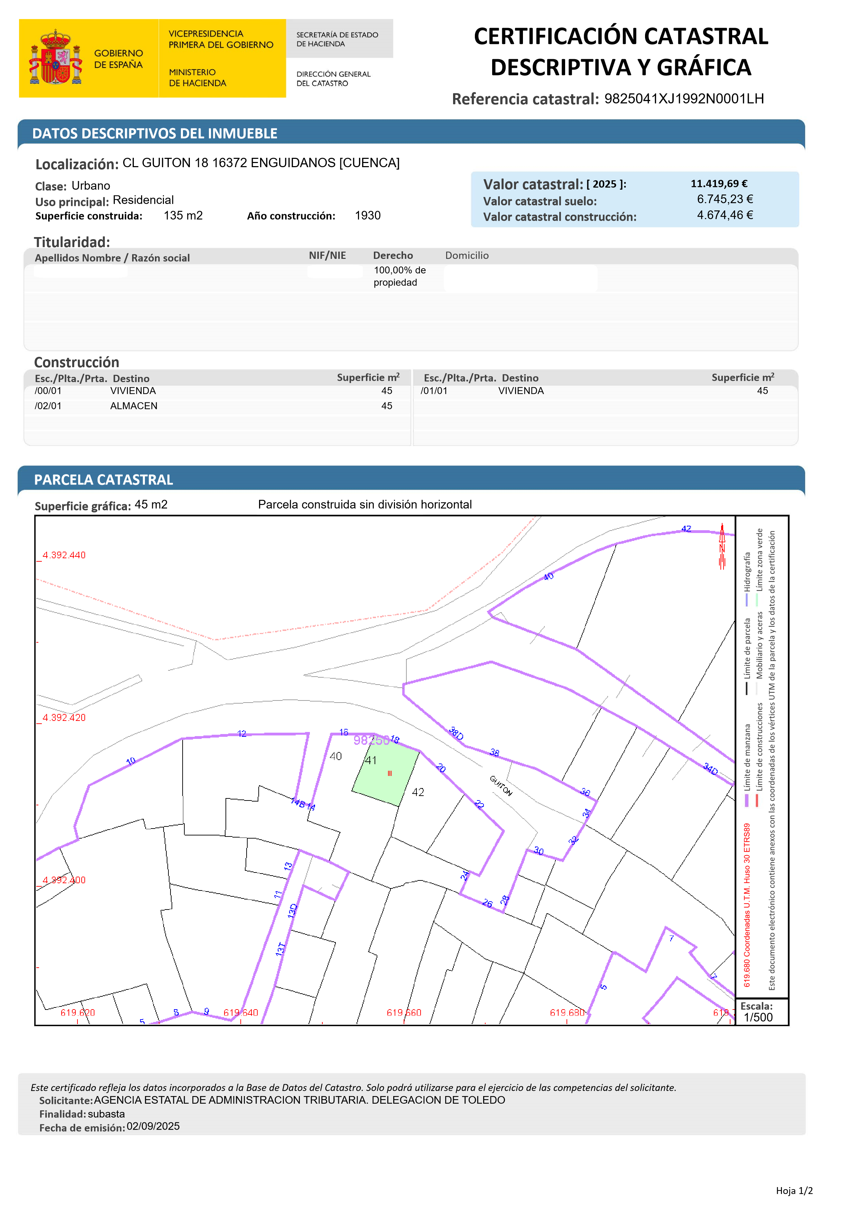This screenshot has width=856, height=1212.
Task: Click parcel number 42 on the map
Action: tap(418, 792)
